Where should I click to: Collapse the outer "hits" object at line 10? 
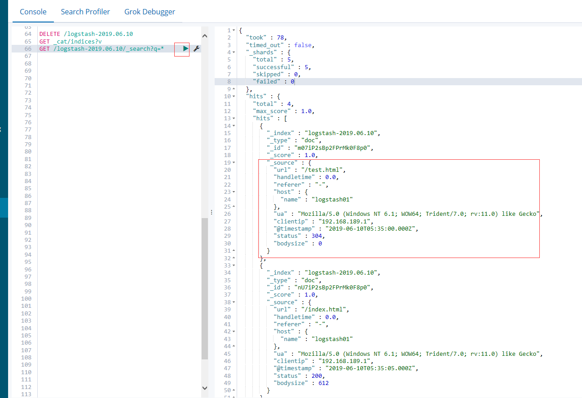coord(234,96)
